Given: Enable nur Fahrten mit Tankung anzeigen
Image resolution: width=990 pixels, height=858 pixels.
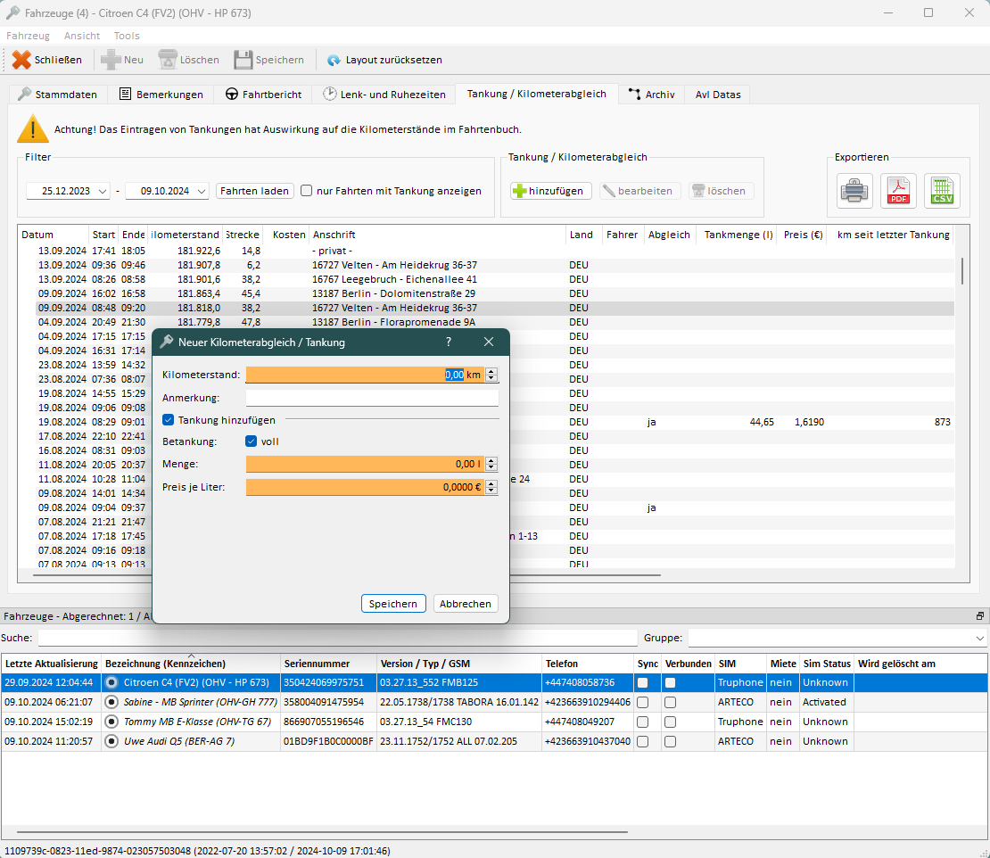Looking at the screenshot, I should [x=307, y=191].
